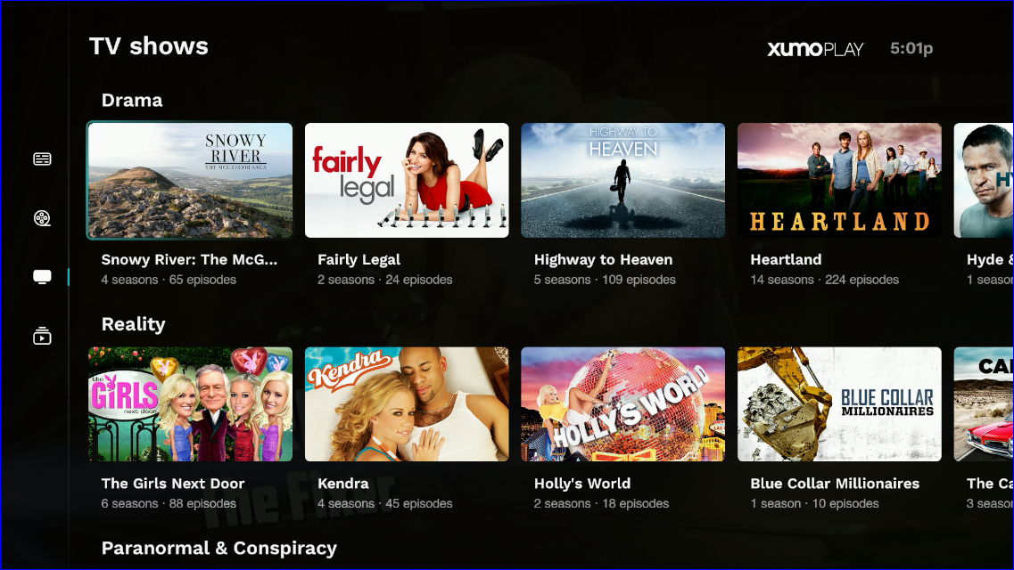Select Holly's World thumbnail
Viewport: 1014px width, 570px height.
click(622, 404)
